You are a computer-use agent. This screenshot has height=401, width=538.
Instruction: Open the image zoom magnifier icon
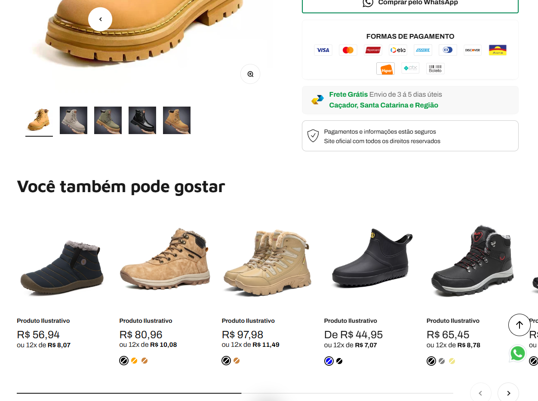click(250, 73)
